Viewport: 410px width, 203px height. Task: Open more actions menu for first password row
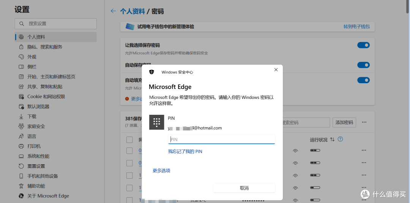click(x=364, y=151)
